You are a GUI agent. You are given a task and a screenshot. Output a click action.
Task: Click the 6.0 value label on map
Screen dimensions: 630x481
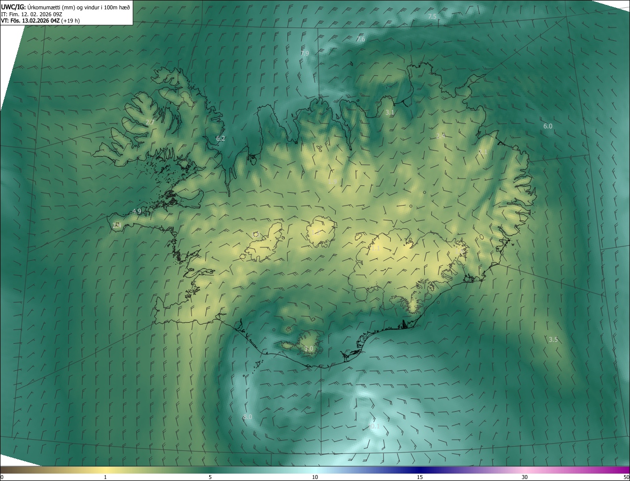click(x=548, y=126)
